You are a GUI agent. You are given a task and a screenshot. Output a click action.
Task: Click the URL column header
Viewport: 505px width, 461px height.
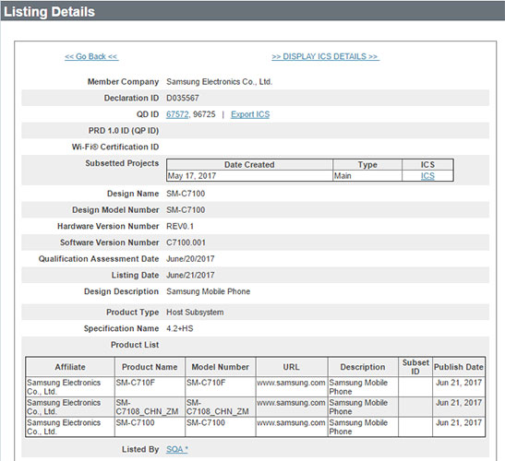[x=292, y=367]
